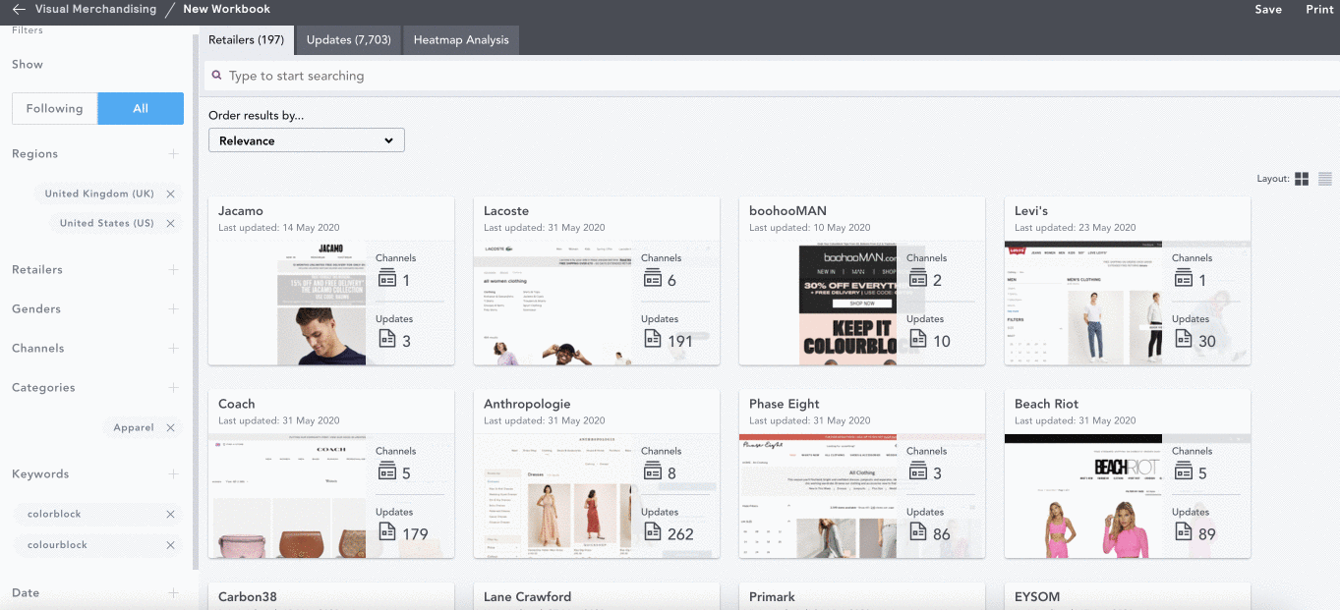Switch to grid layout view
The height and width of the screenshot is (610, 1340).
point(1302,179)
